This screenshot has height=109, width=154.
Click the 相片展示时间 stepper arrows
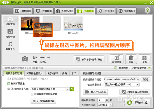coord(107,100)
